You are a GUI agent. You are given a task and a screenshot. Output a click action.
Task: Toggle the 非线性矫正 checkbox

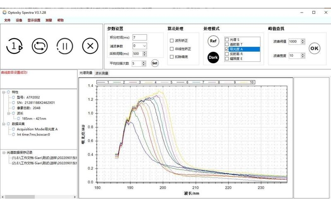172,48
